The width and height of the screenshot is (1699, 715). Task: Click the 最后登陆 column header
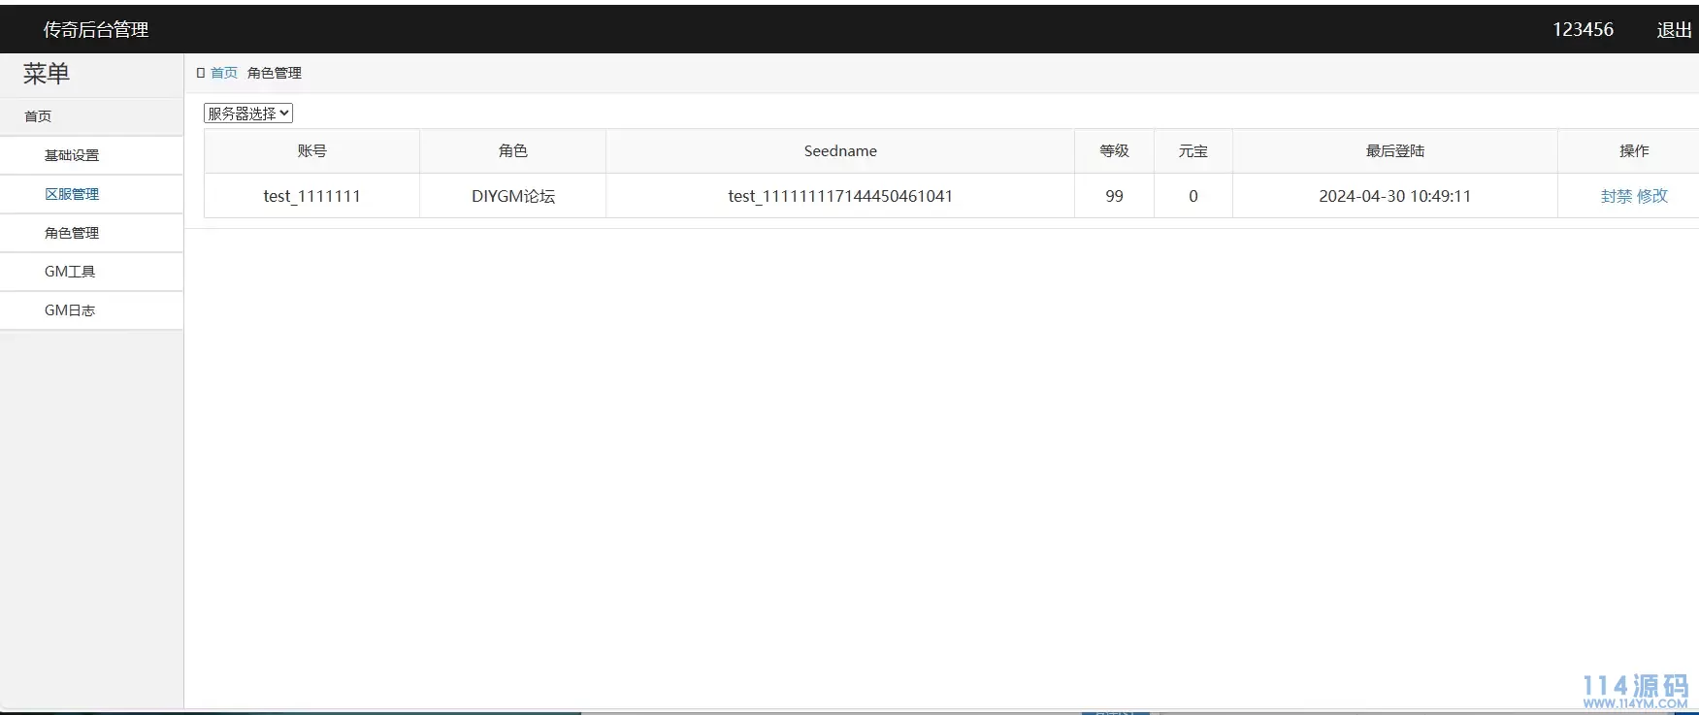click(1394, 151)
